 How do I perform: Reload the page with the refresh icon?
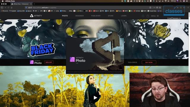click(x=8, y=7)
